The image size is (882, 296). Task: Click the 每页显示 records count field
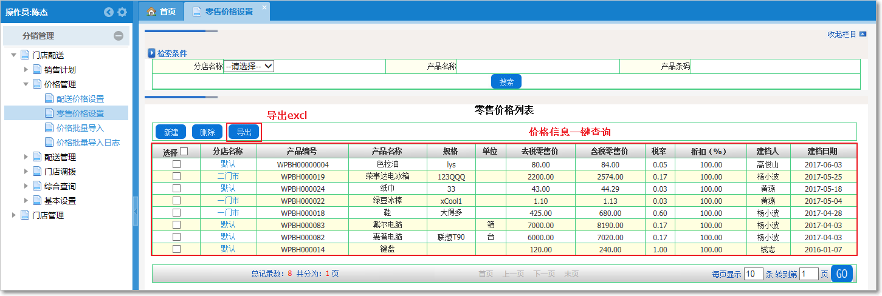(x=753, y=274)
